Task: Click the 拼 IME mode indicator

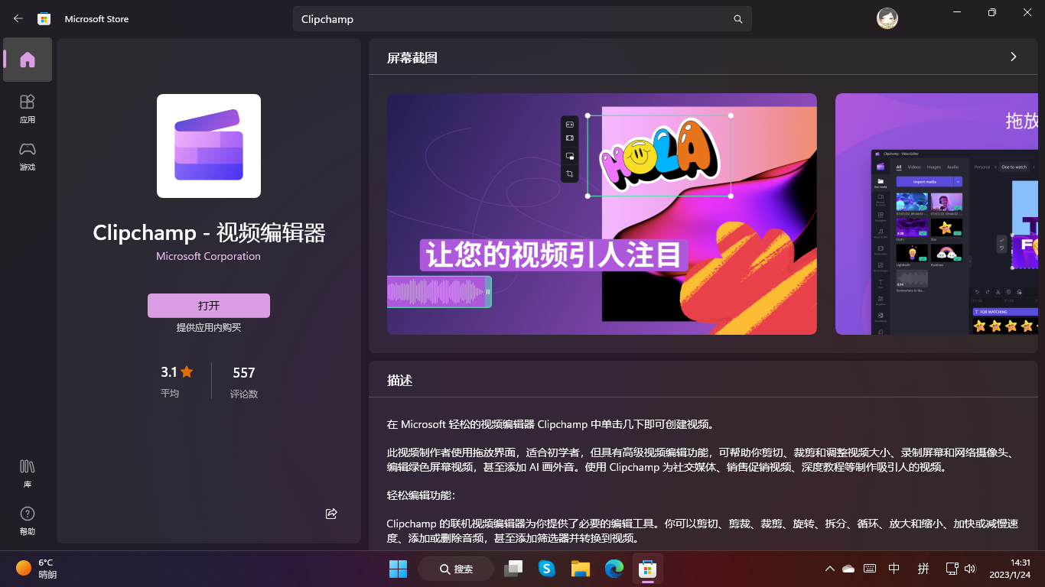Action: (x=923, y=569)
